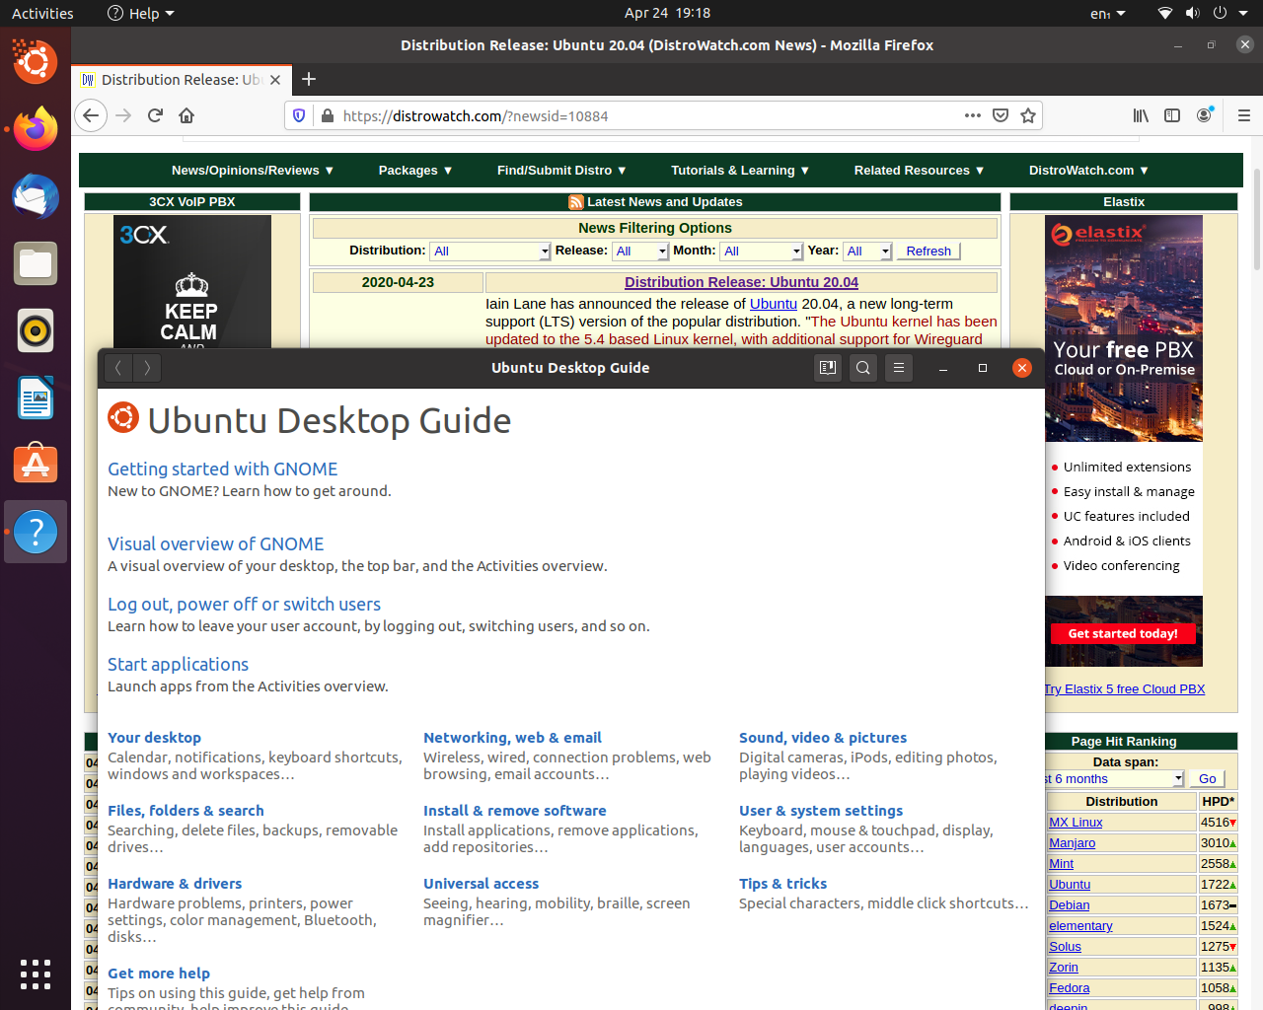Expand Tutorials & Learning menu
The height and width of the screenshot is (1010, 1263).
pyautogui.click(x=740, y=171)
